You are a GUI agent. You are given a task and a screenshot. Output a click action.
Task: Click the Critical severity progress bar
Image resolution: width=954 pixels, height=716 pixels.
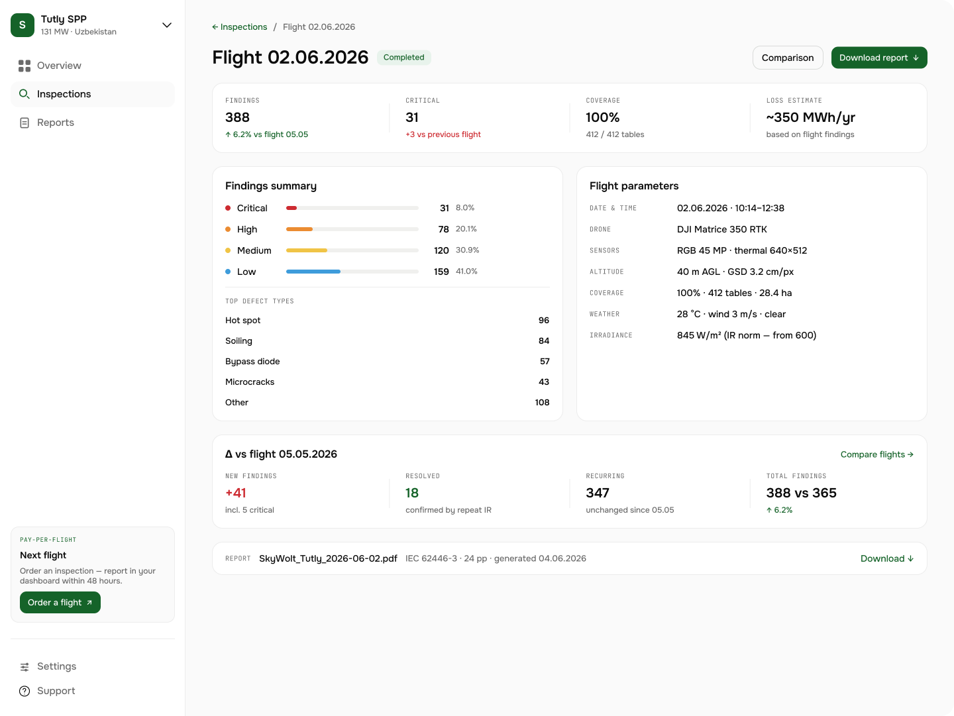[352, 208]
